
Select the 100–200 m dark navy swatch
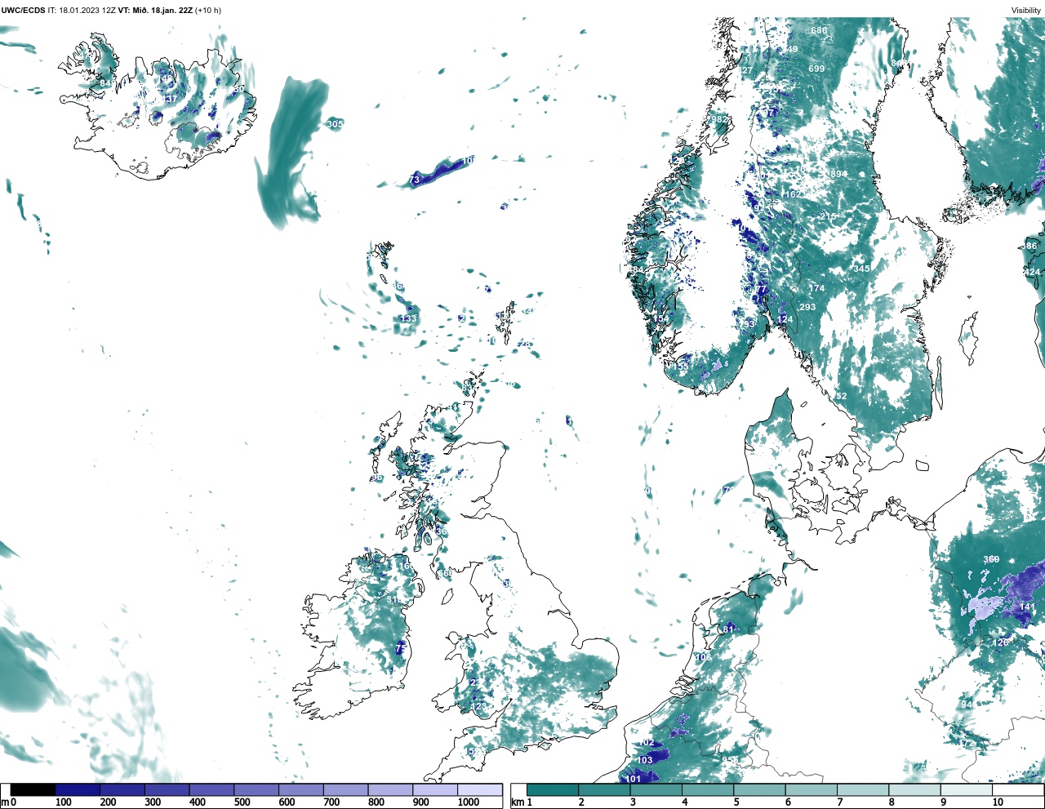click(x=78, y=790)
